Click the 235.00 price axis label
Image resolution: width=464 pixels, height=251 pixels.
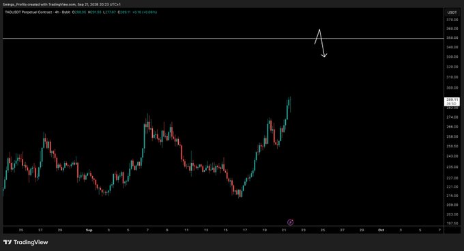pyautogui.click(x=452, y=167)
